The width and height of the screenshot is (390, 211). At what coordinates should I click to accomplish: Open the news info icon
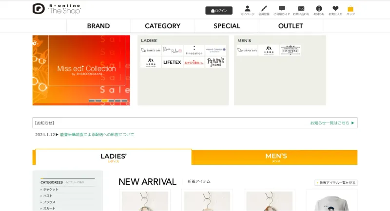319,9
